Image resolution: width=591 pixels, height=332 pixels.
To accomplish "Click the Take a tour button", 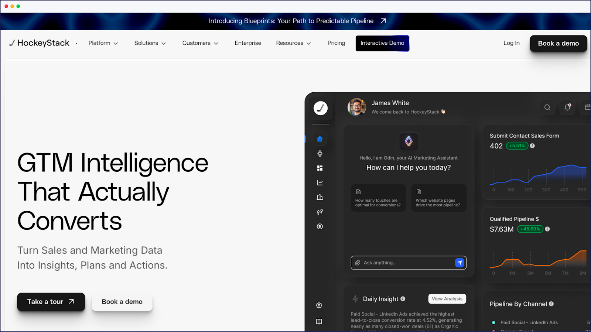I will [51, 302].
